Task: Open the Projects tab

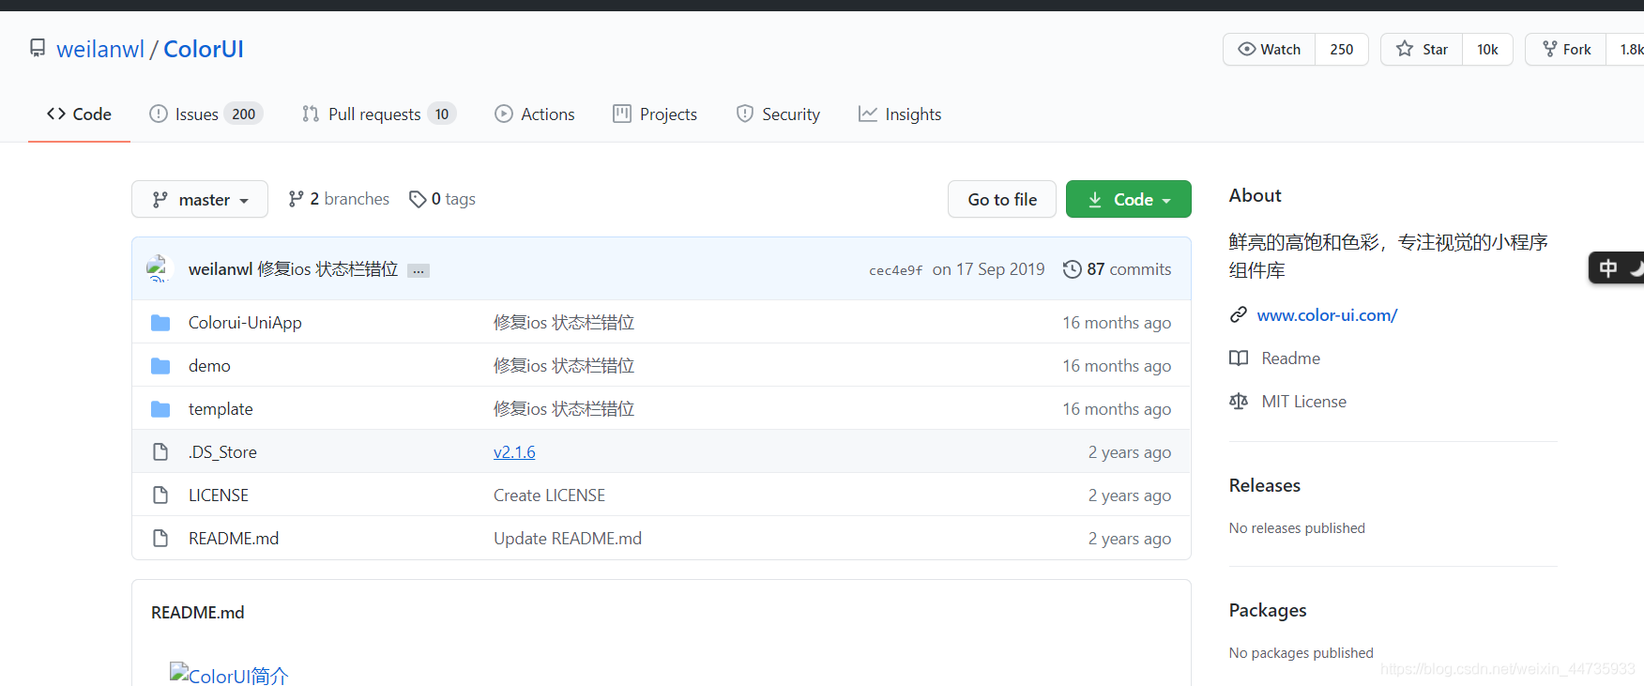Action: [x=655, y=114]
